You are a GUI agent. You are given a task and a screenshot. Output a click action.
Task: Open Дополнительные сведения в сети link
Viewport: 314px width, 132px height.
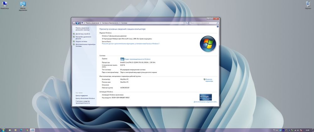coord(205,102)
